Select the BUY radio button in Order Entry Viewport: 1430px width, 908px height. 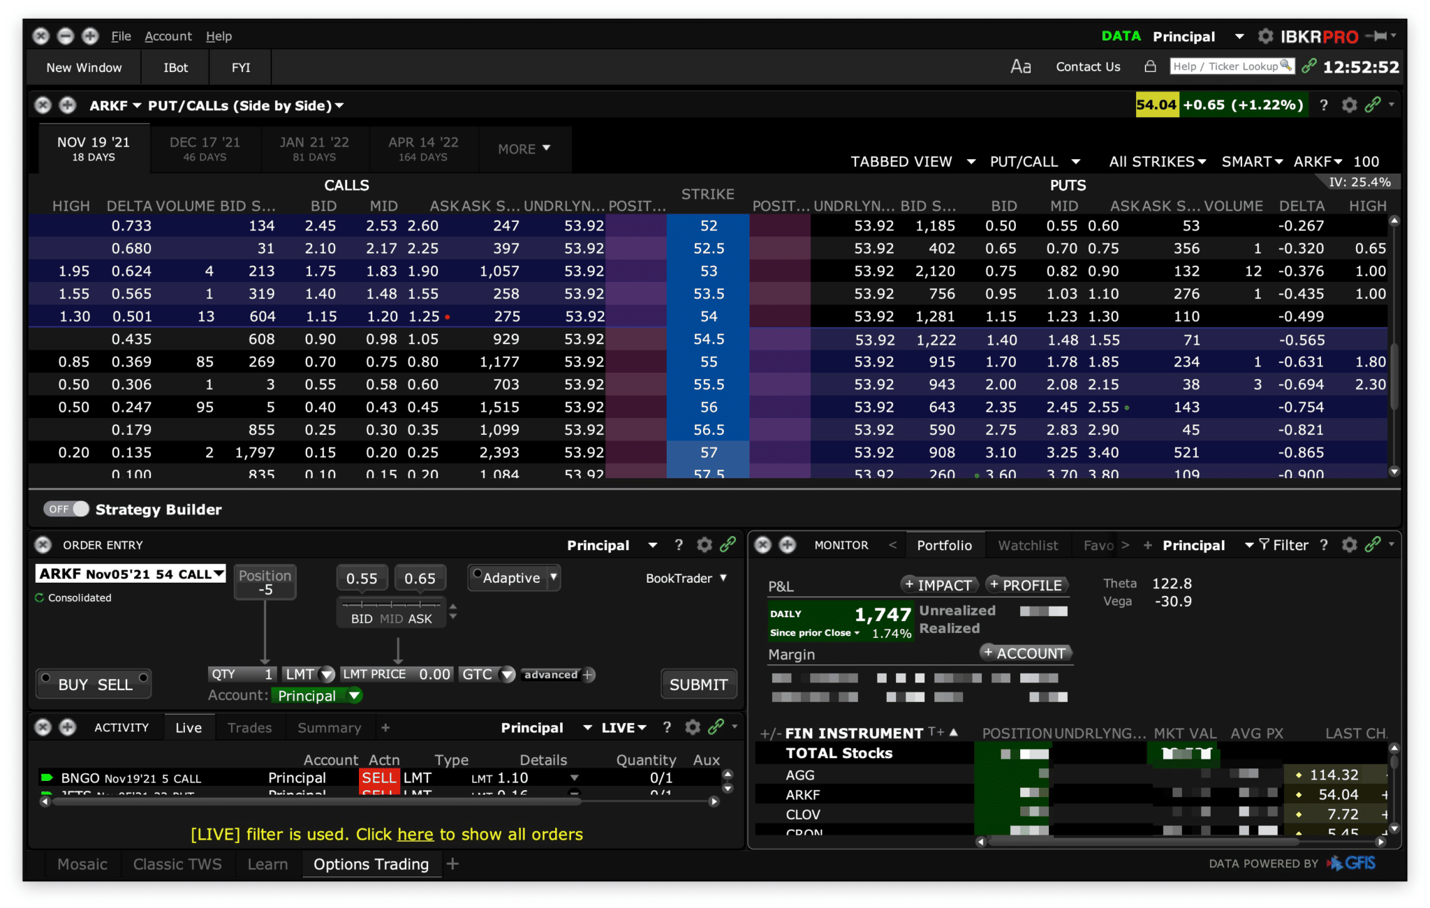tap(46, 678)
